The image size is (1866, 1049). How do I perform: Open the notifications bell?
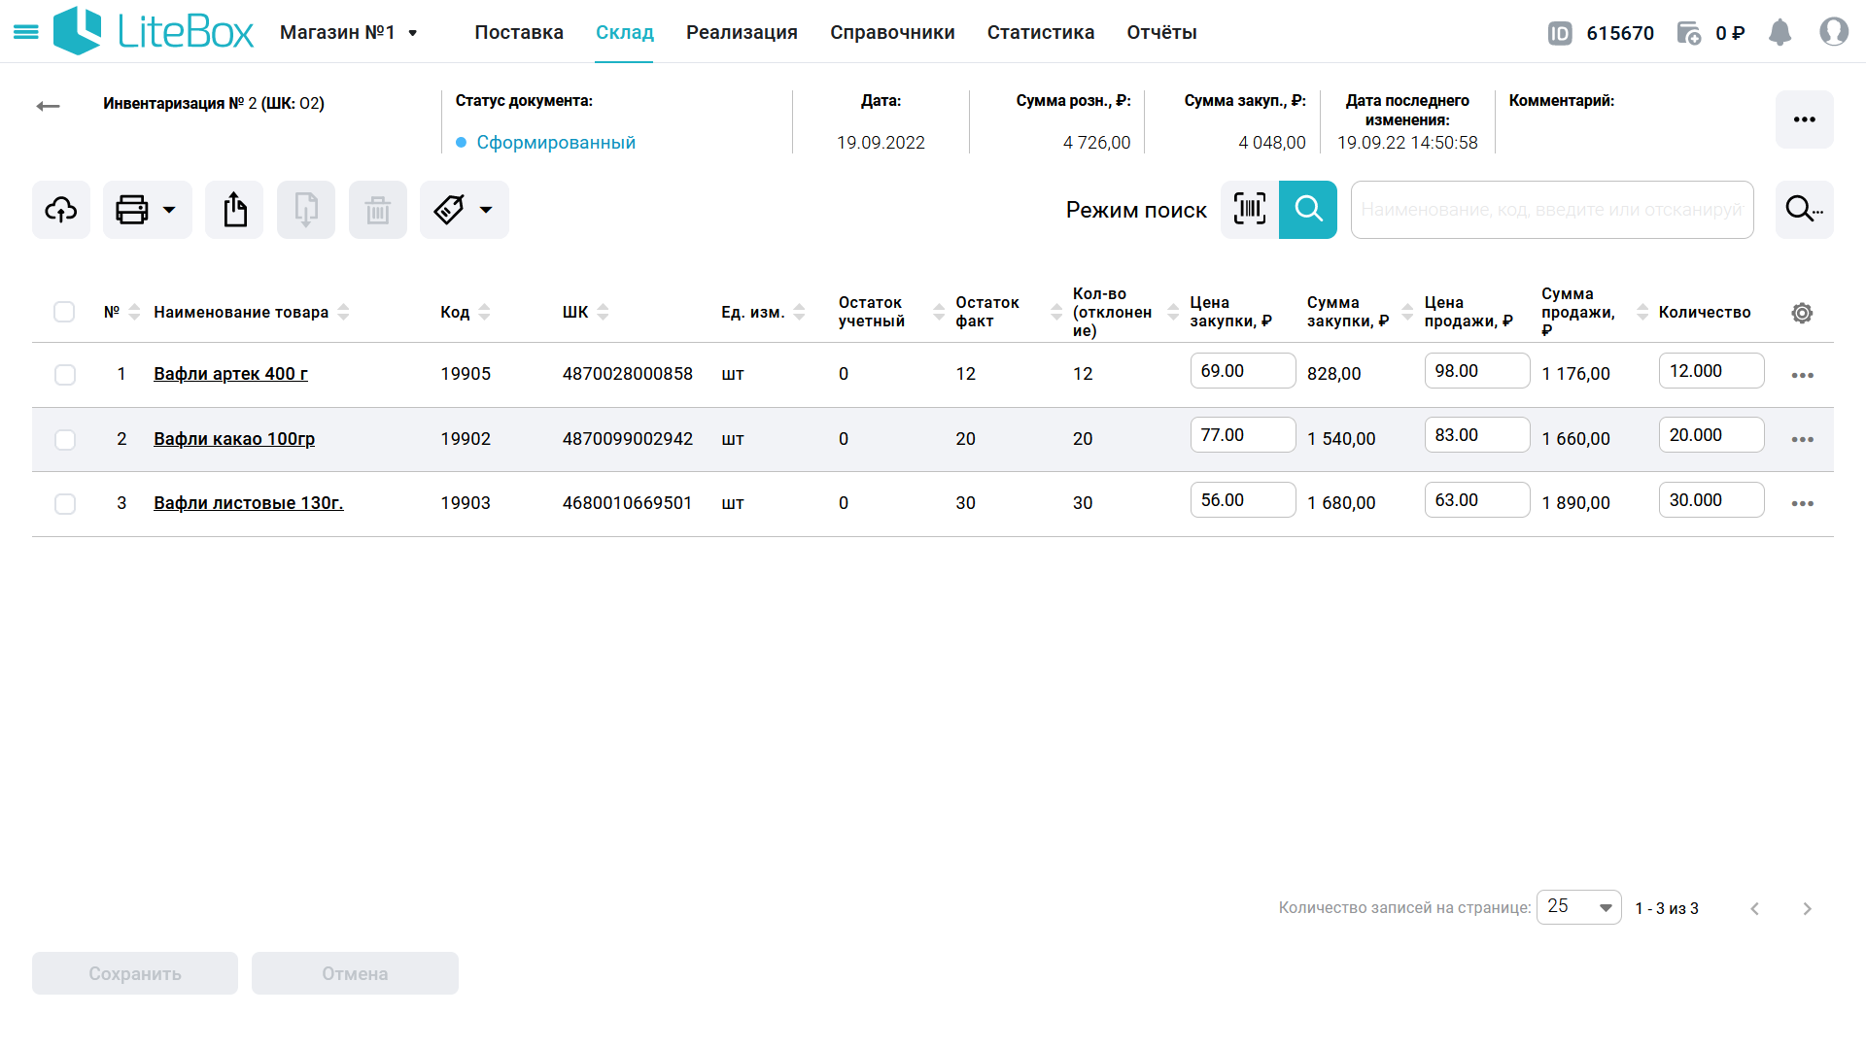click(1780, 33)
